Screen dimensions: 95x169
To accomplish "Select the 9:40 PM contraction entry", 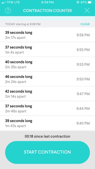I will [47, 123].
